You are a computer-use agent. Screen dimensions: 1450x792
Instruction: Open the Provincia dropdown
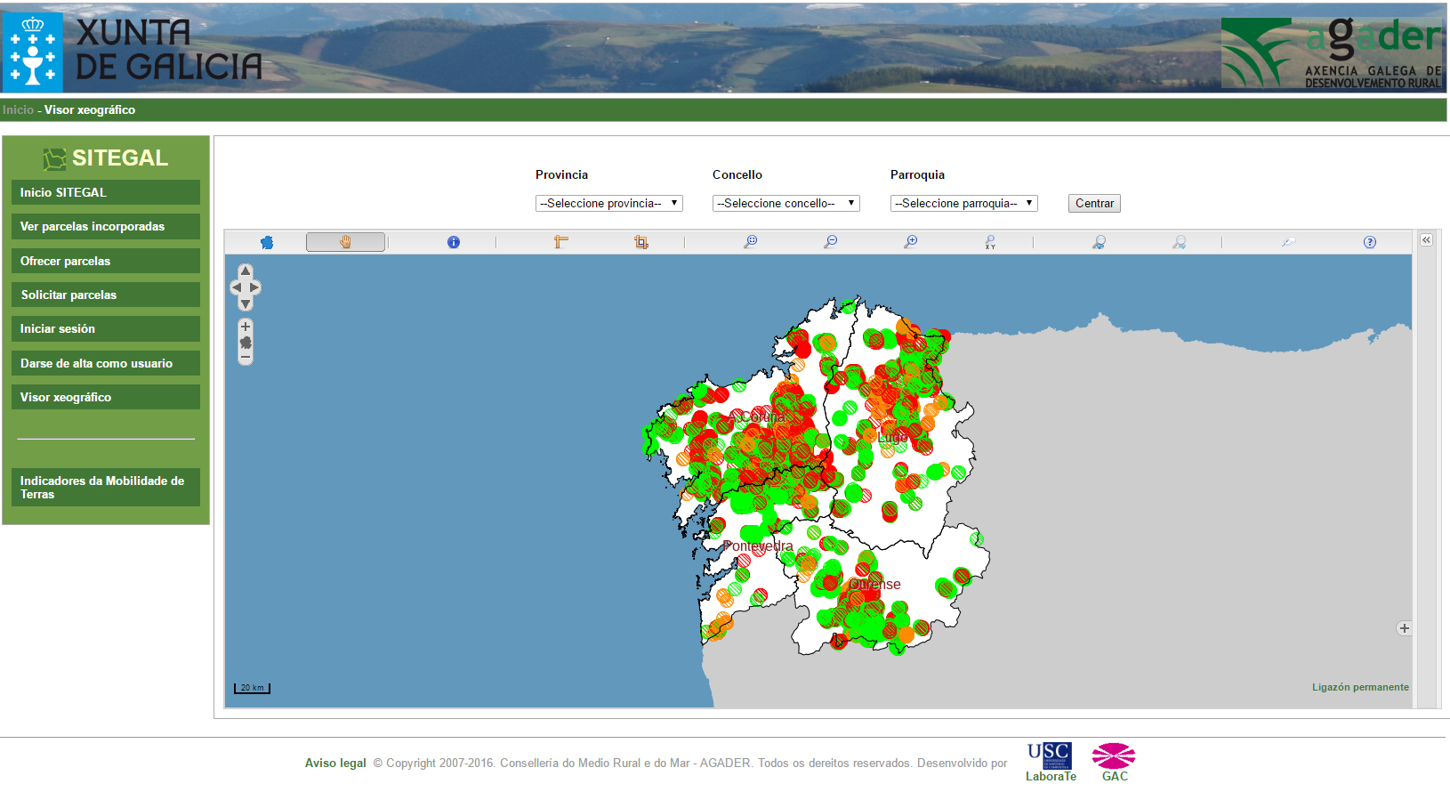pos(608,204)
